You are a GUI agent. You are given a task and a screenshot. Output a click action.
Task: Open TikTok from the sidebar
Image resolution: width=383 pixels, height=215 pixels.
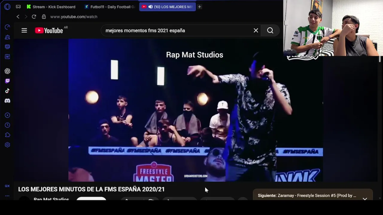click(7, 91)
